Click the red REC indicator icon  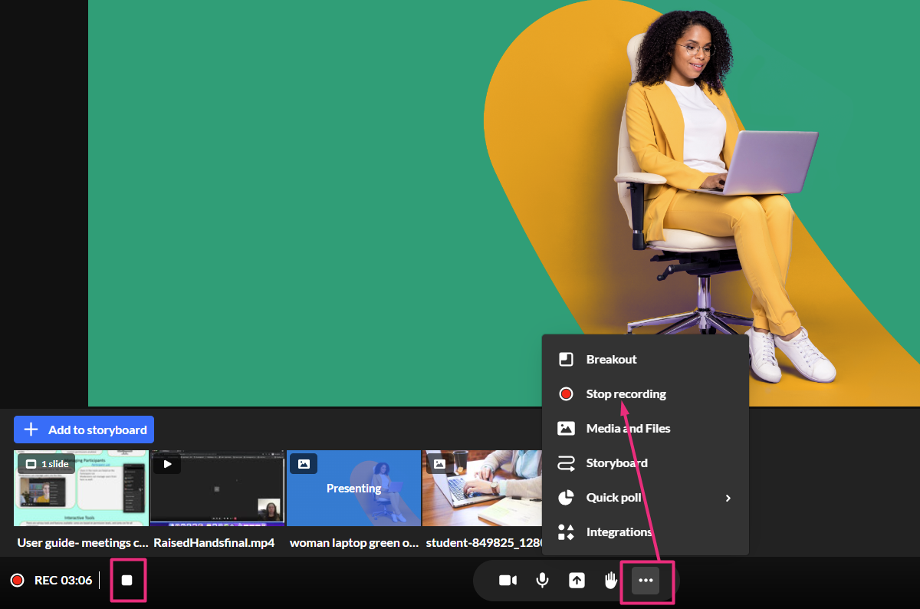[x=17, y=581]
